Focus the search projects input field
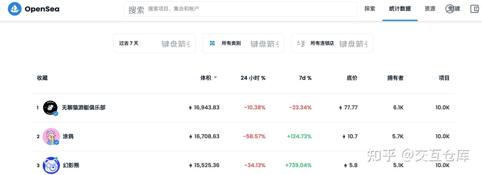Screen dimensions: 482x175 pos(241,9)
